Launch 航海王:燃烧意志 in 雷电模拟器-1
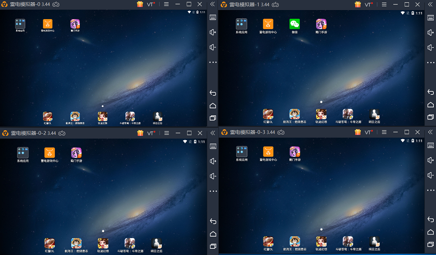Viewport: 436px width, 255px height. 294,114
